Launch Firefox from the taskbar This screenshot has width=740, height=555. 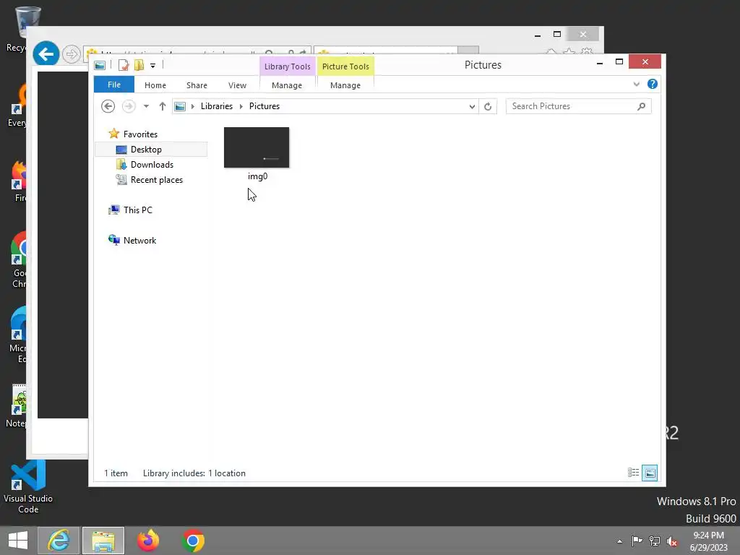coord(148,541)
